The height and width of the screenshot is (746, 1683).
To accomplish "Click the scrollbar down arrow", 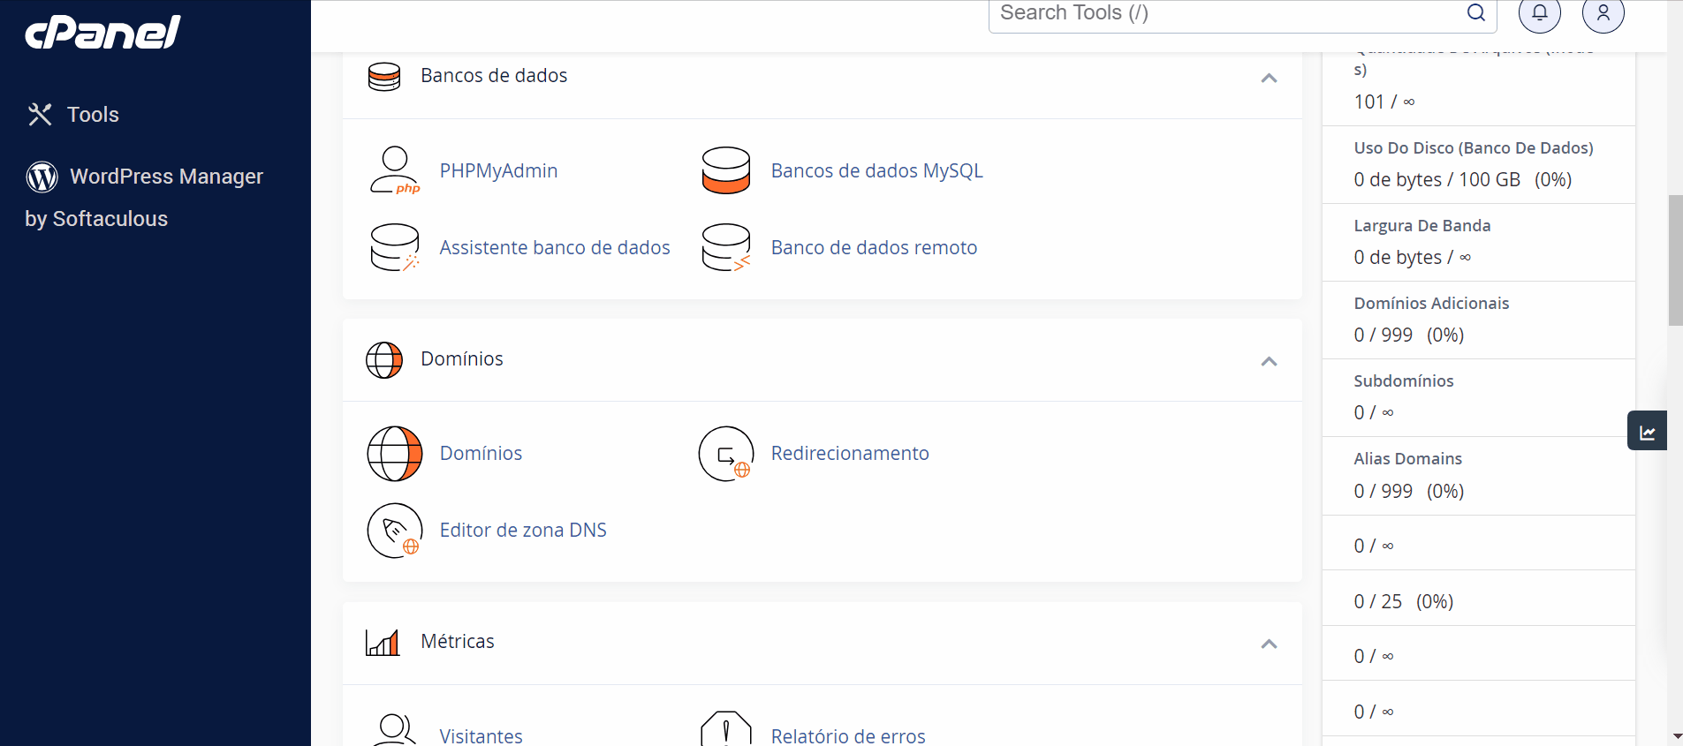I will tap(1676, 735).
